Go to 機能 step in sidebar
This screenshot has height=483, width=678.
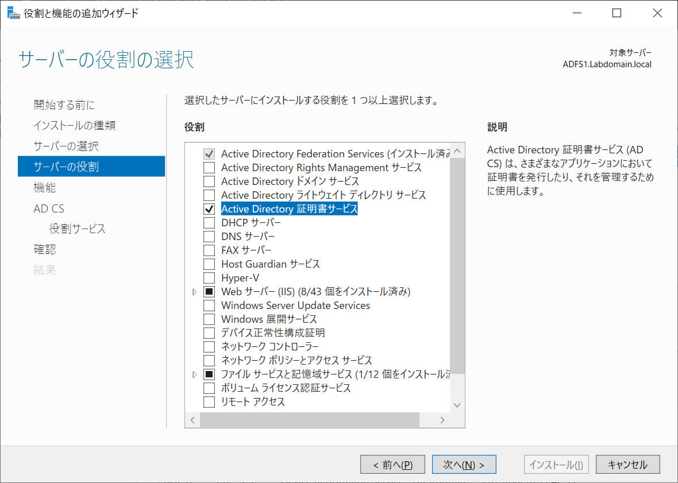(x=45, y=187)
